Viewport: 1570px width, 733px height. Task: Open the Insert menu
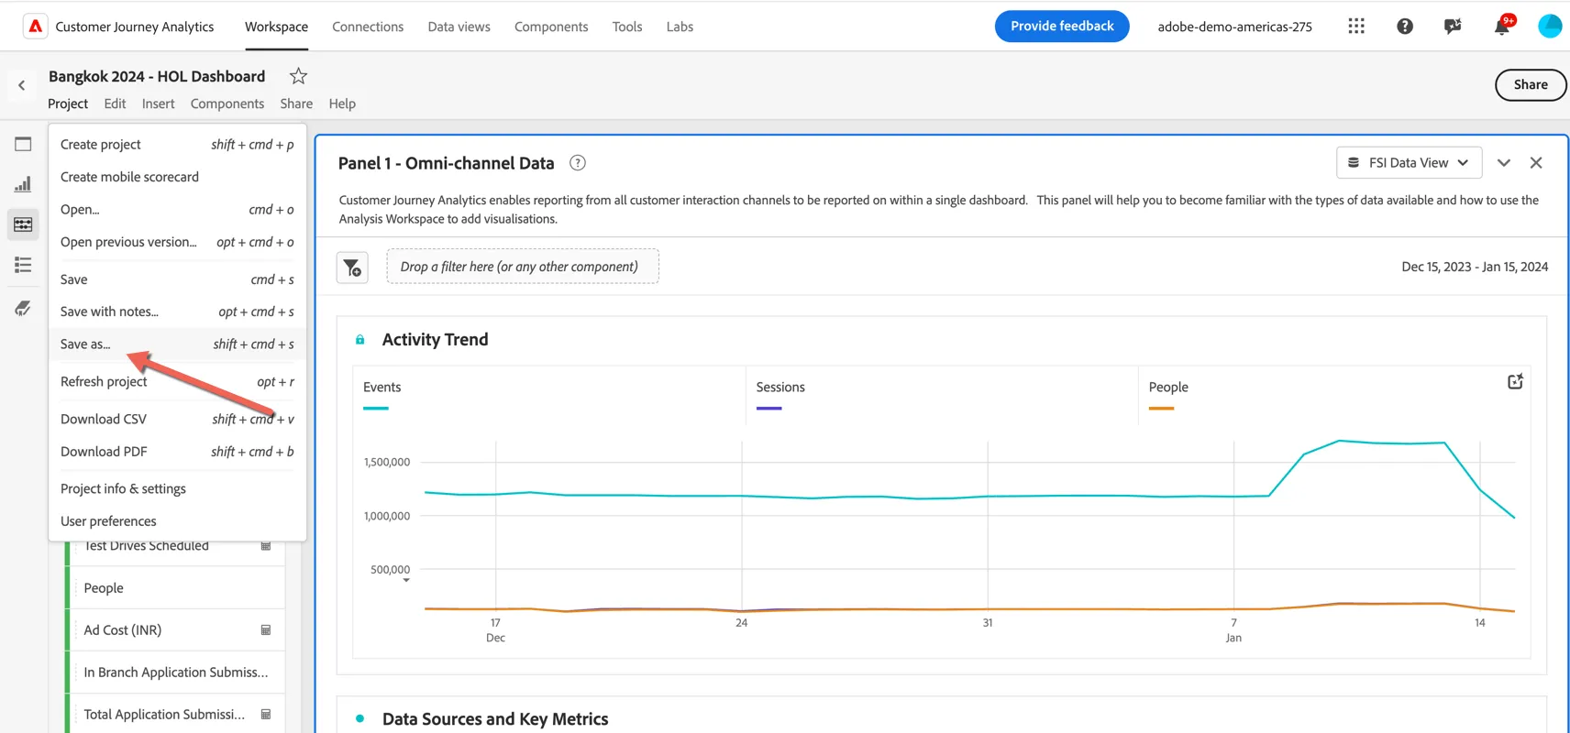pos(158,104)
